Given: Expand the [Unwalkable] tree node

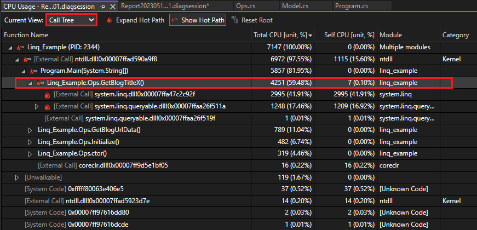Looking at the screenshot, I should pyautogui.click(x=17, y=177).
